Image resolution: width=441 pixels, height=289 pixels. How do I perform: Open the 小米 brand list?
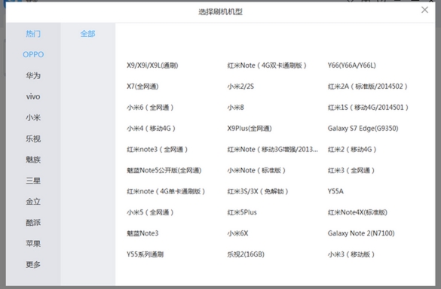(x=33, y=117)
